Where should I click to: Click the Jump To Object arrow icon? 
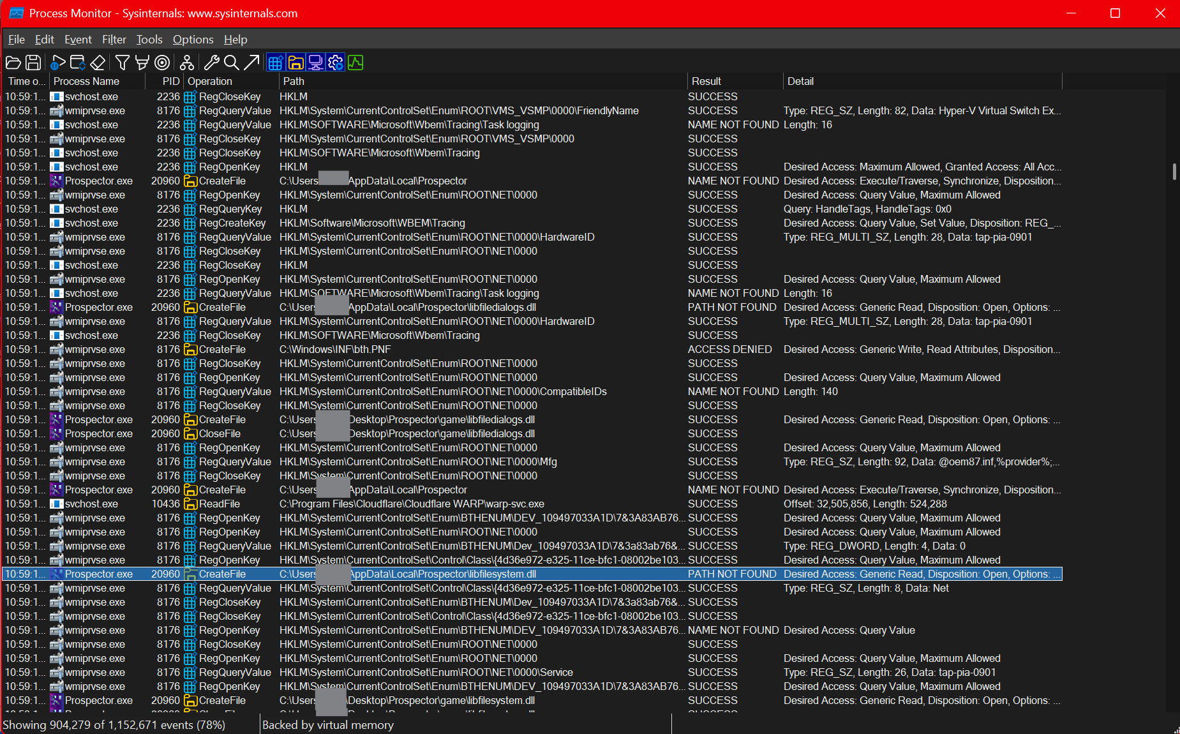pyautogui.click(x=251, y=63)
